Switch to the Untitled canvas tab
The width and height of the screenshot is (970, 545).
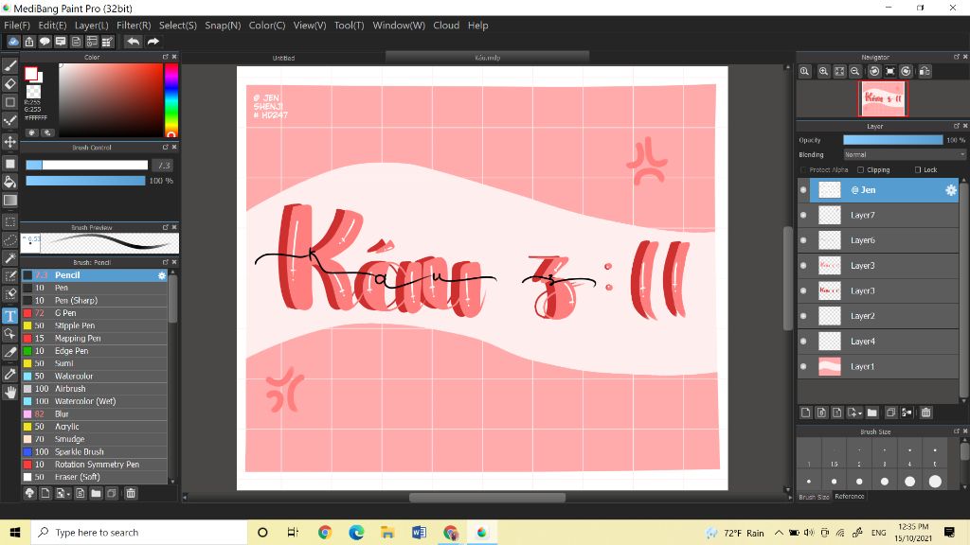(x=283, y=58)
